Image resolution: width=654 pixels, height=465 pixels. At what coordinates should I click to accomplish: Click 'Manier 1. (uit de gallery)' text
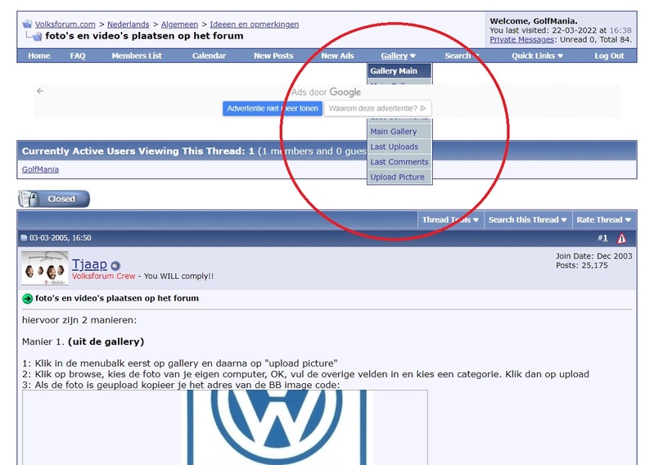point(83,342)
